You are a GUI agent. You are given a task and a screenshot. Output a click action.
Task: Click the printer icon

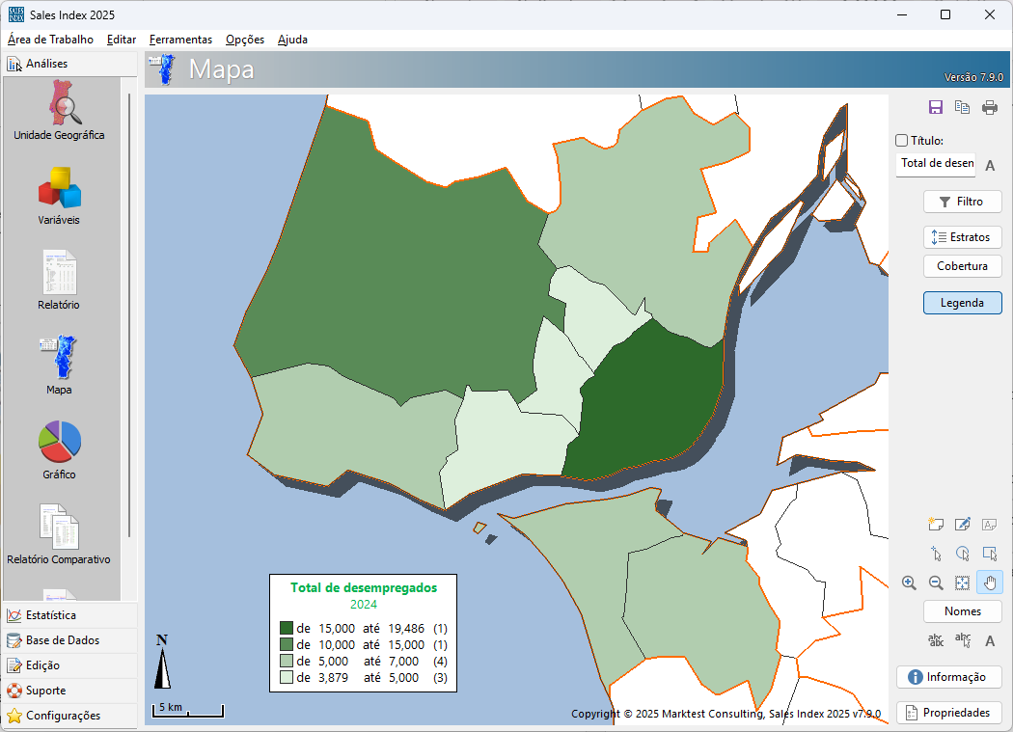click(990, 108)
